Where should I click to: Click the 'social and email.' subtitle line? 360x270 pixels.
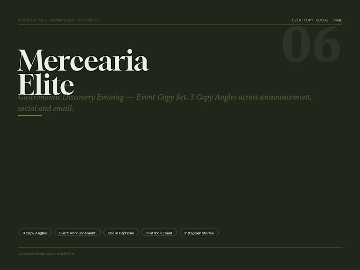[46, 108]
